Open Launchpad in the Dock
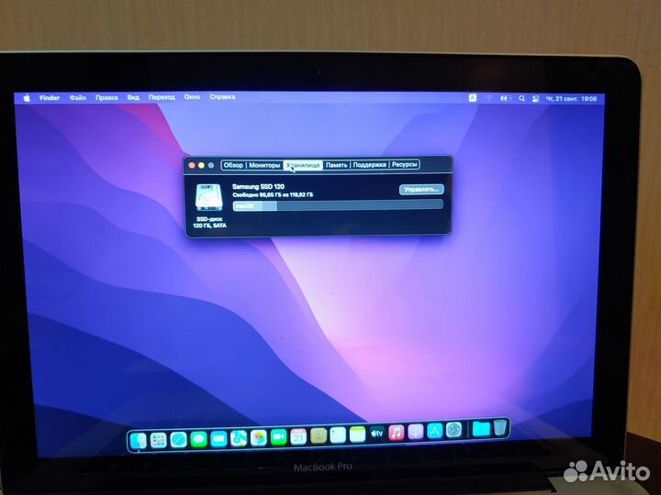 [159, 440]
